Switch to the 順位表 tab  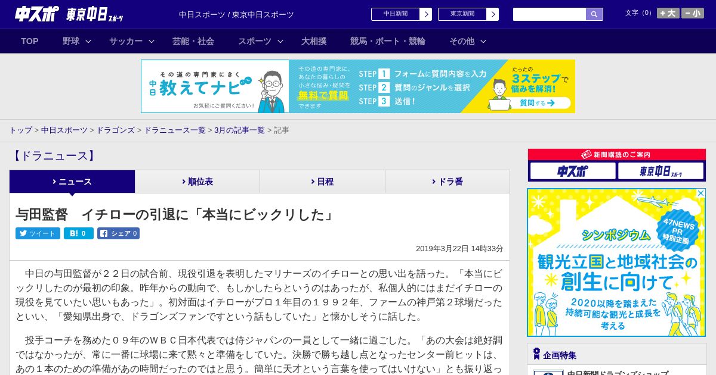[x=197, y=182]
